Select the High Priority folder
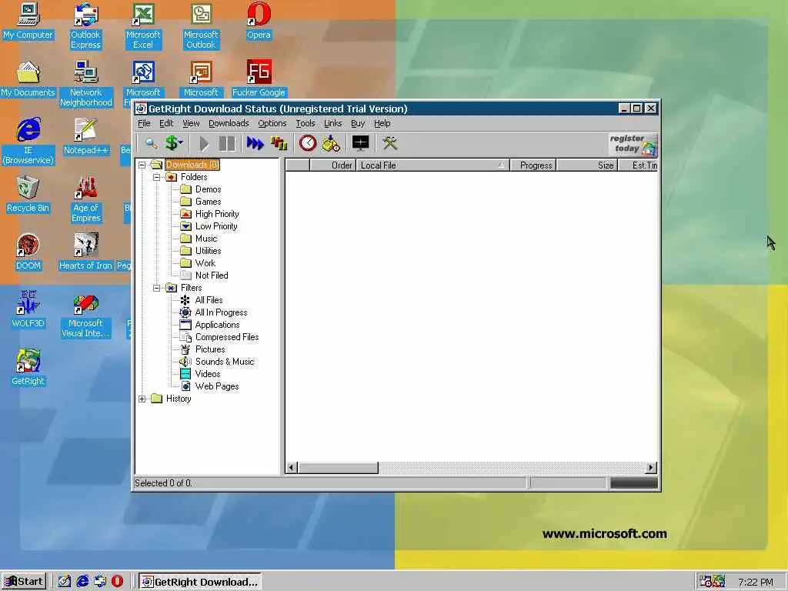The image size is (788, 591). point(217,214)
